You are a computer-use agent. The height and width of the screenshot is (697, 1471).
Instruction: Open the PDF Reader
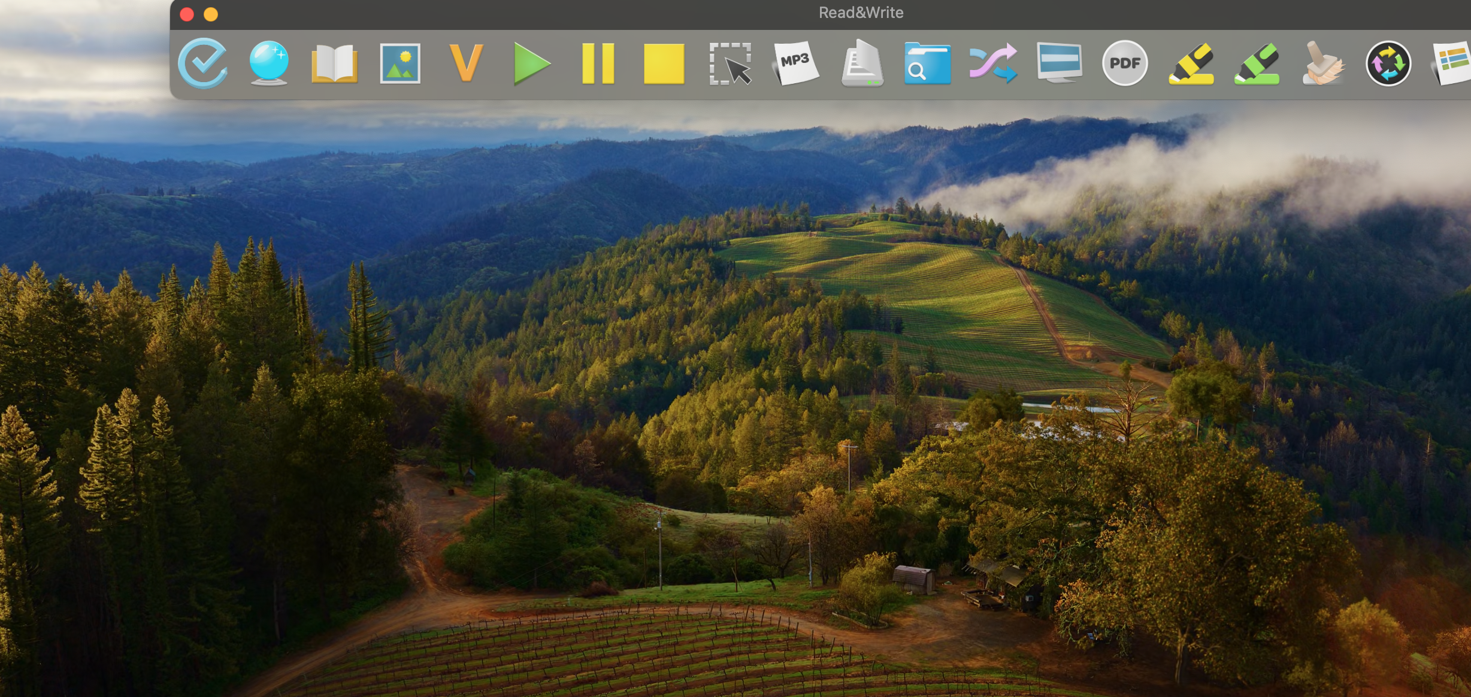pyautogui.click(x=1125, y=63)
